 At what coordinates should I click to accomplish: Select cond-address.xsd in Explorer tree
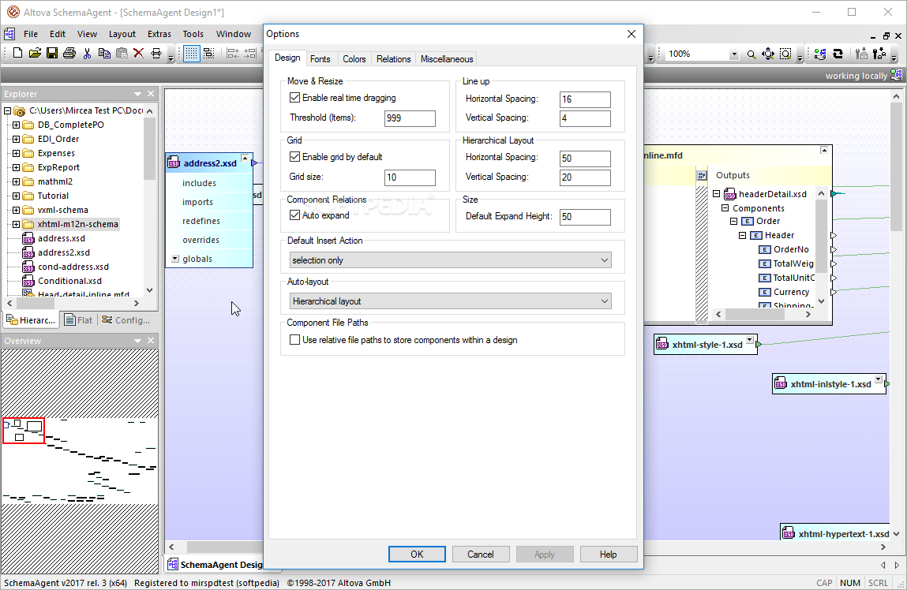point(73,267)
